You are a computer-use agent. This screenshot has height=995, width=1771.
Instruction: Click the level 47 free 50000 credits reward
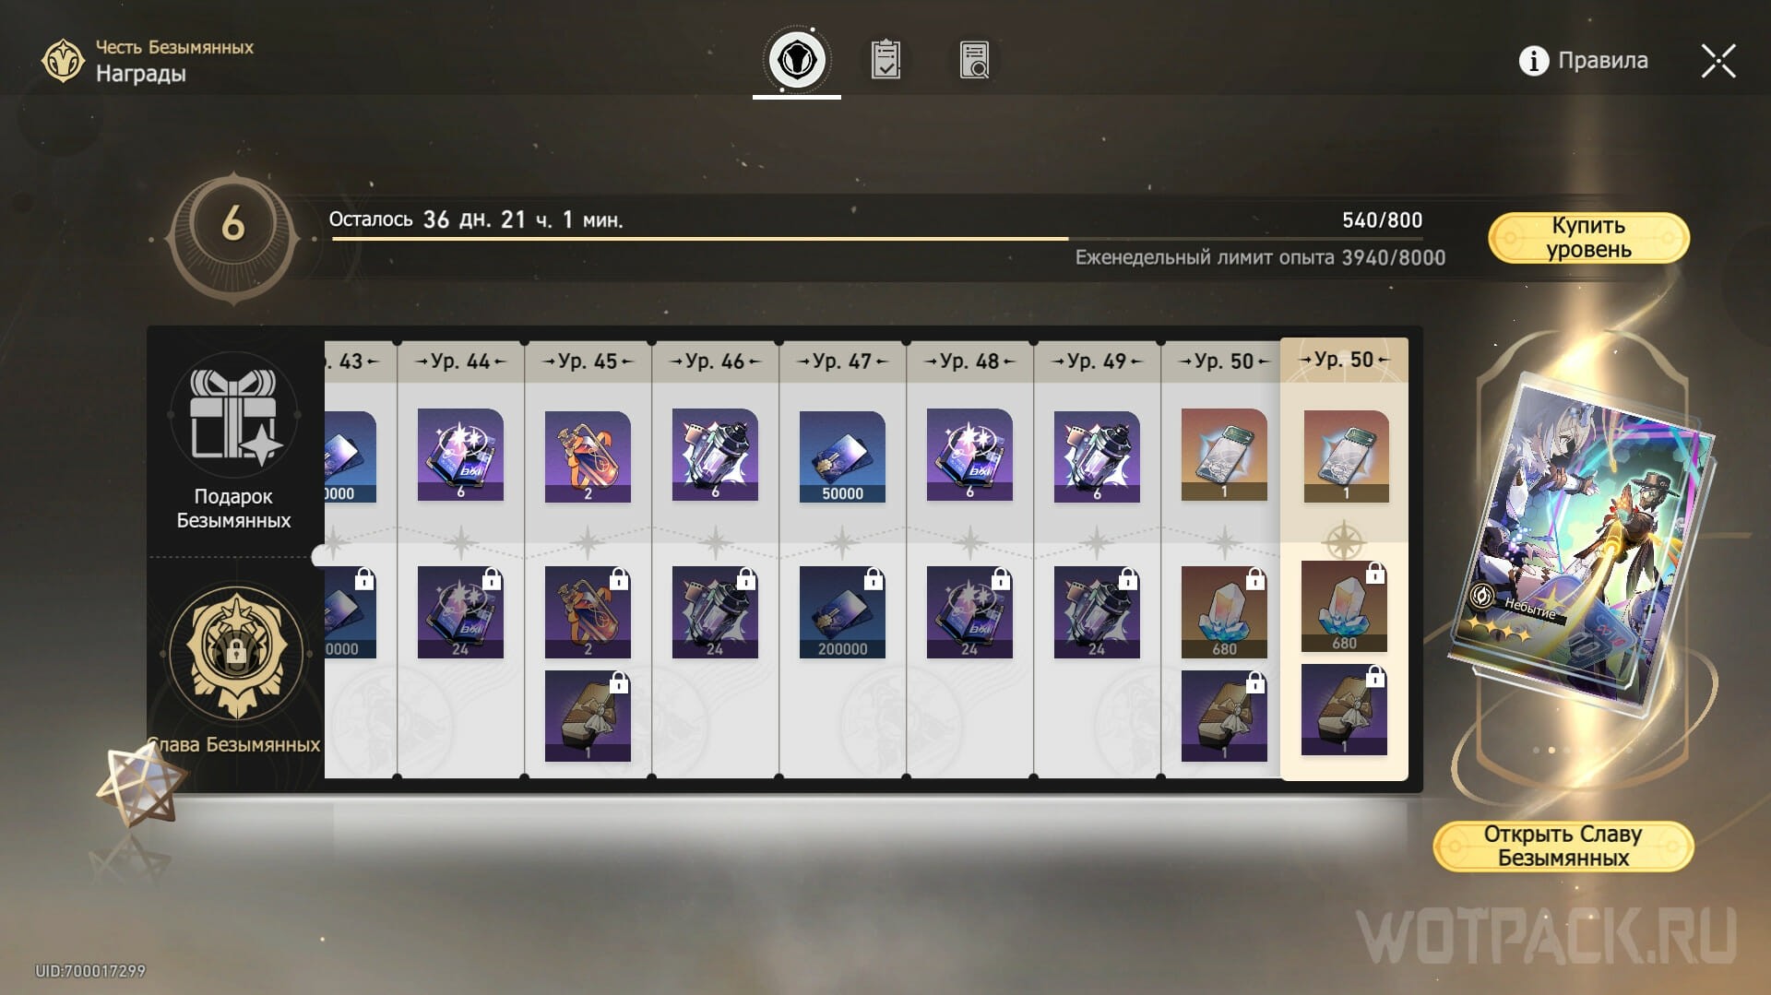click(x=842, y=456)
